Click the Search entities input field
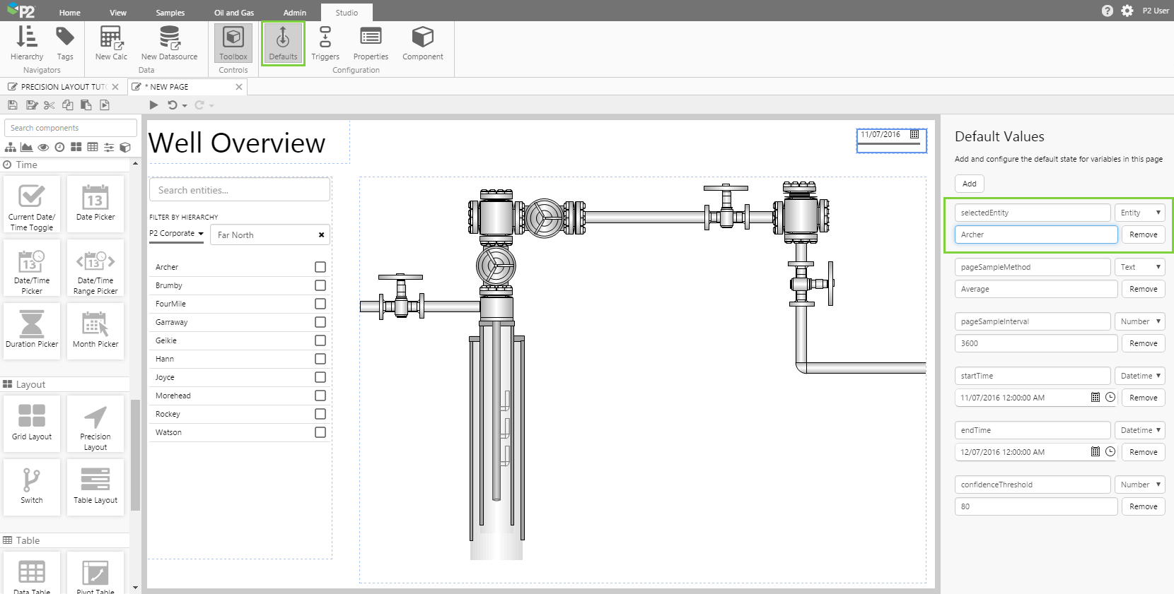The image size is (1174, 594). coord(240,190)
